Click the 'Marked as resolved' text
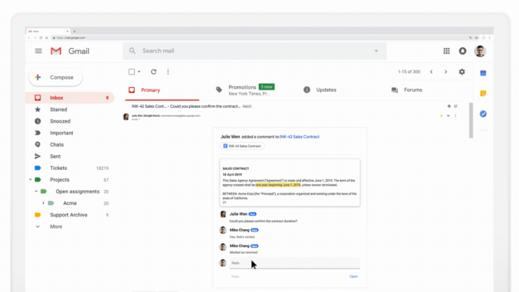The image size is (519, 292). tap(243, 252)
